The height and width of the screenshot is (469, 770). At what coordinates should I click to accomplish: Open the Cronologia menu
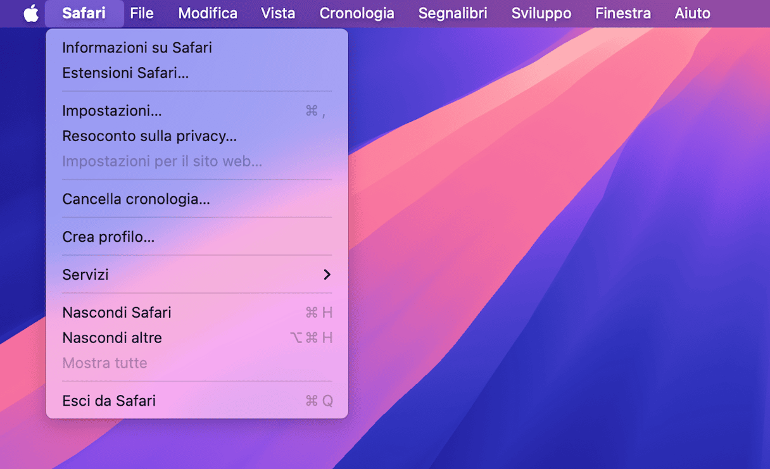[357, 13]
